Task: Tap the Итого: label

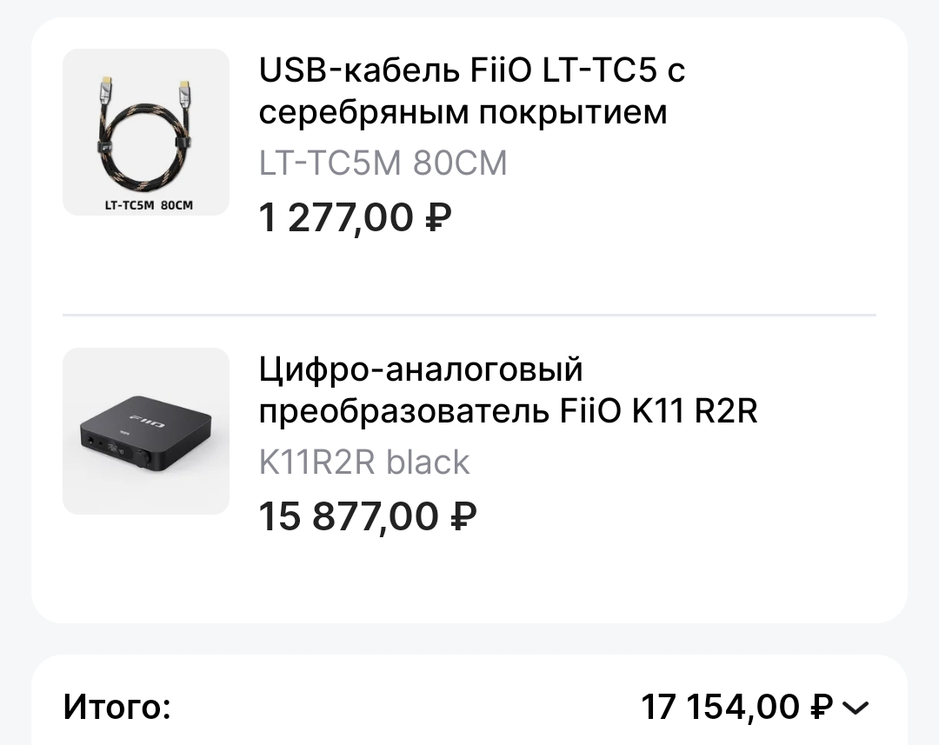Action: tap(117, 707)
